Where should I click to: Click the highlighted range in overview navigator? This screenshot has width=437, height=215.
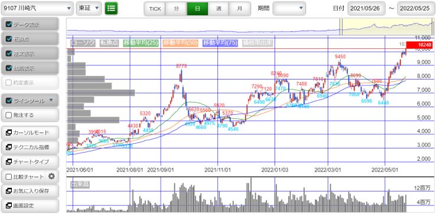click(x=387, y=27)
